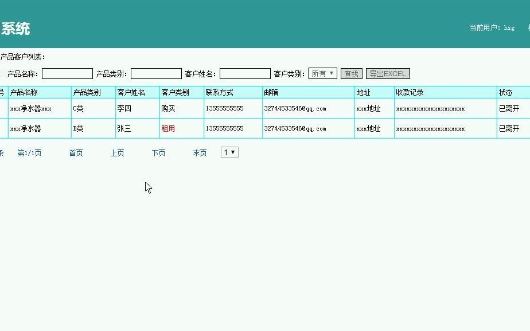The width and height of the screenshot is (530, 331).
Task: Click inside the 产品类别 input field
Action: click(x=156, y=73)
